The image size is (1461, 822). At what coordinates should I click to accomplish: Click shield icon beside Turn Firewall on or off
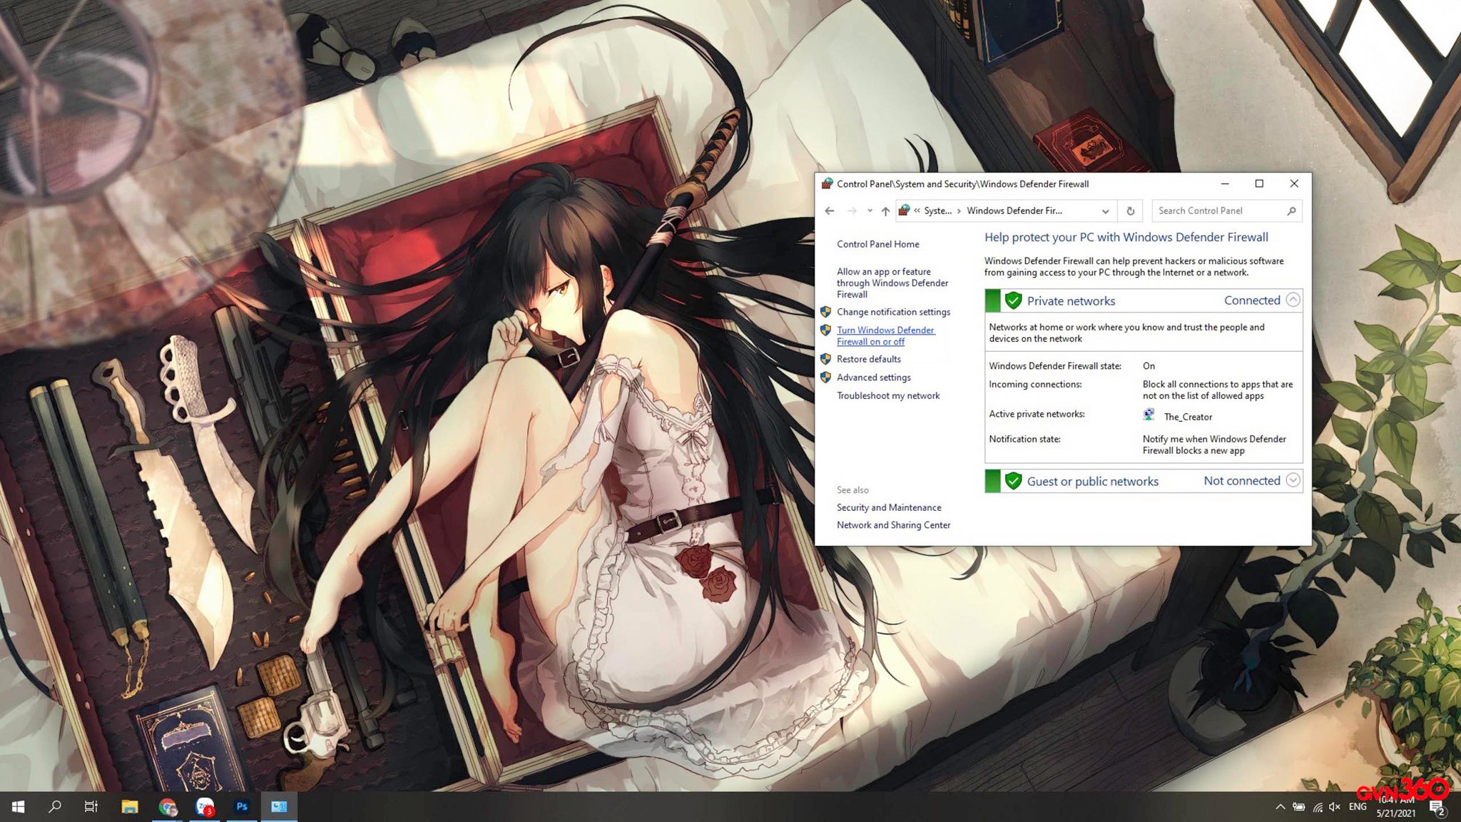(x=825, y=330)
